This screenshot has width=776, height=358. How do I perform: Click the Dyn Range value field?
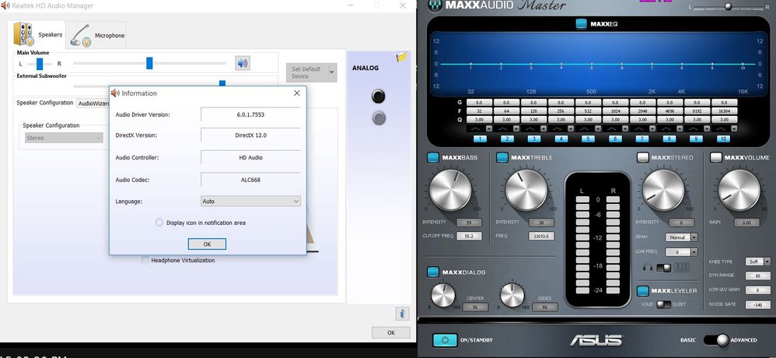pyautogui.click(x=757, y=276)
